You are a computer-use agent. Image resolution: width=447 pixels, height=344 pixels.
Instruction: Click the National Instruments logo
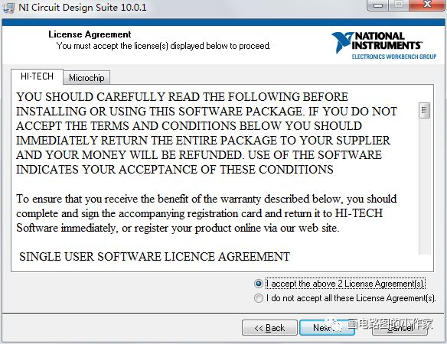point(383,46)
